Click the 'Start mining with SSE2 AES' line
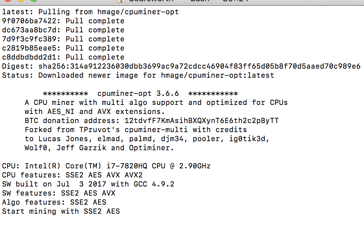This screenshot has width=364, height=226. (x=61, y=211)
